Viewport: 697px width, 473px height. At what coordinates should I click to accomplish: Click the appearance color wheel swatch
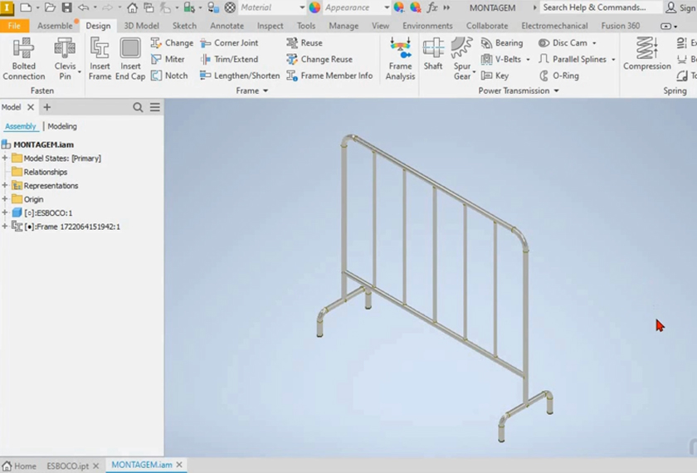click(x=314, y=7)
